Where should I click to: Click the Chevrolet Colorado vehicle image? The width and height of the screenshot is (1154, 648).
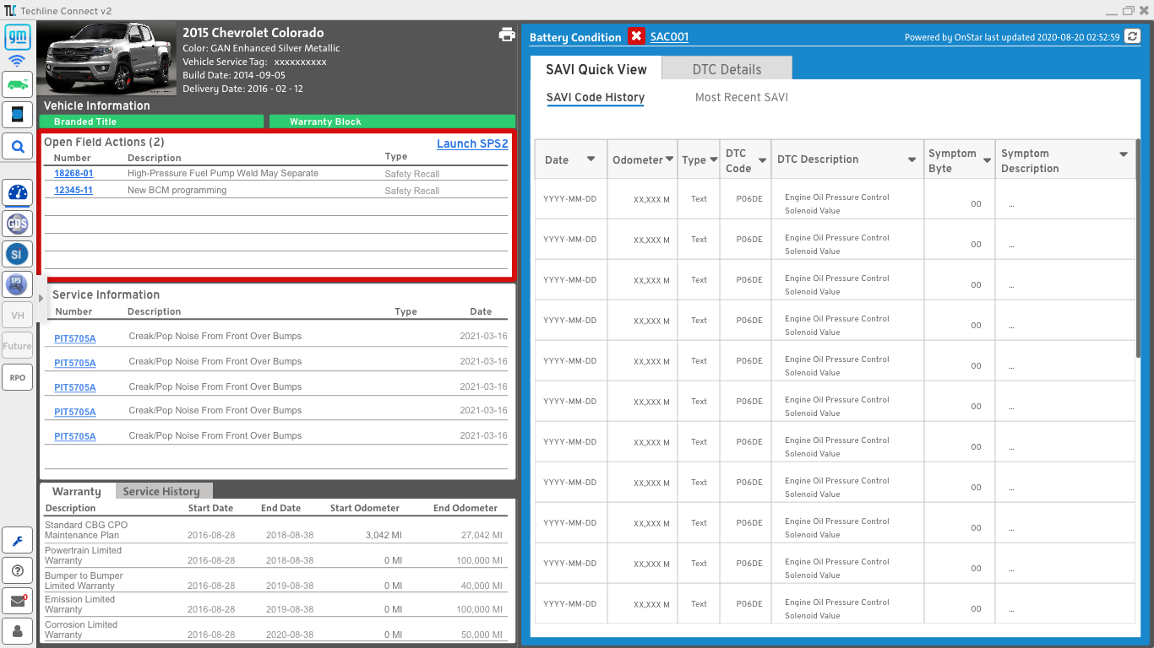[107, 59]
